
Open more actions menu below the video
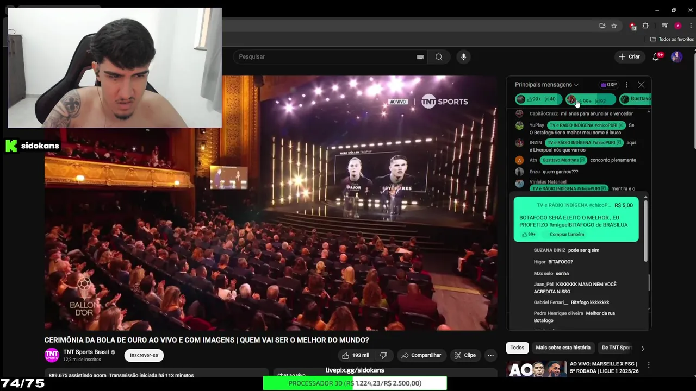[490, 355]
